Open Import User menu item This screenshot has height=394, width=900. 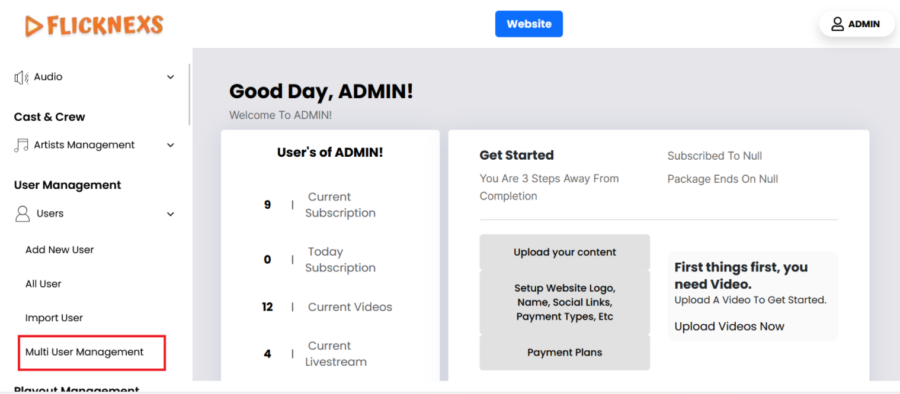coord(54,318)
